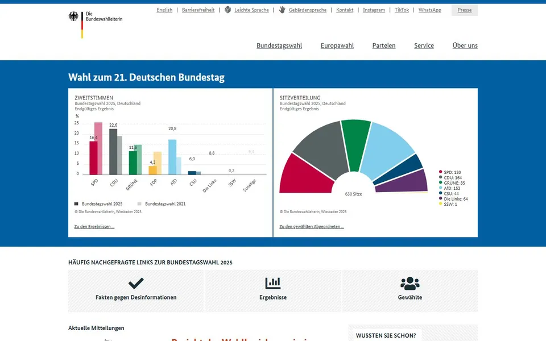Click the GRÜNE: 85 legend swatch
This screenshot has height=341, width=546.
click(440, 182)
